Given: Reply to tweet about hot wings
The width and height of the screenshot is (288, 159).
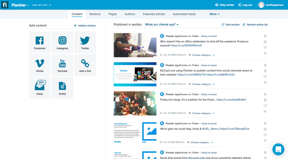Looking at the screenshot, I should [x=209, y=94].
